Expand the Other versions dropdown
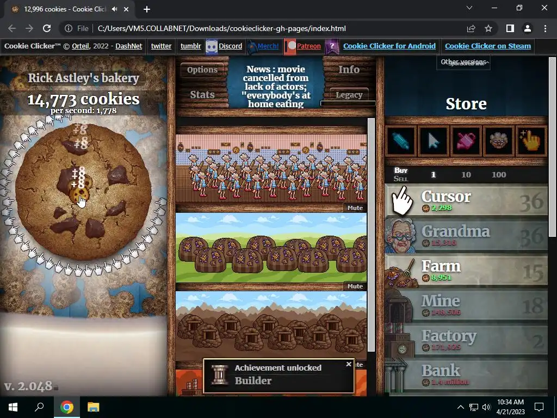This screenshot has height=418, width=557. click(x=463, y=62)
